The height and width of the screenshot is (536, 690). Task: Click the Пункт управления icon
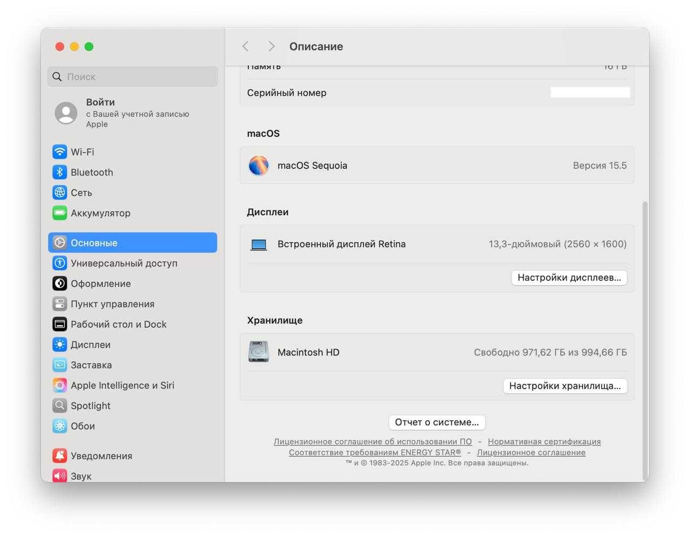pyautogui.click(x=60, y=304)
